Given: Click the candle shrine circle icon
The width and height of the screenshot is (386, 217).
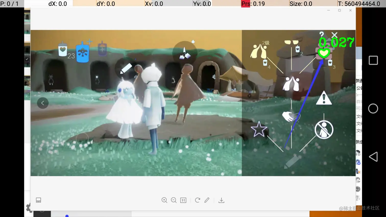Looking at the screenshot, I should (x=185, y=53).
